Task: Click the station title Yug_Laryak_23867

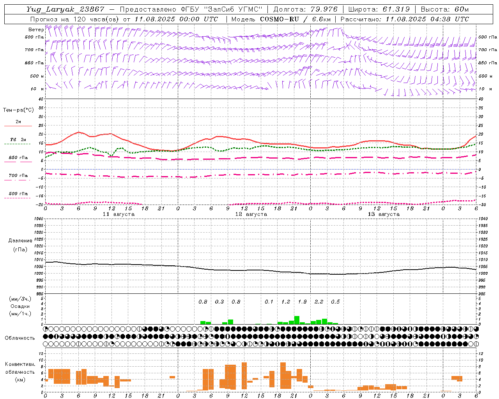Action: [65, 9]
